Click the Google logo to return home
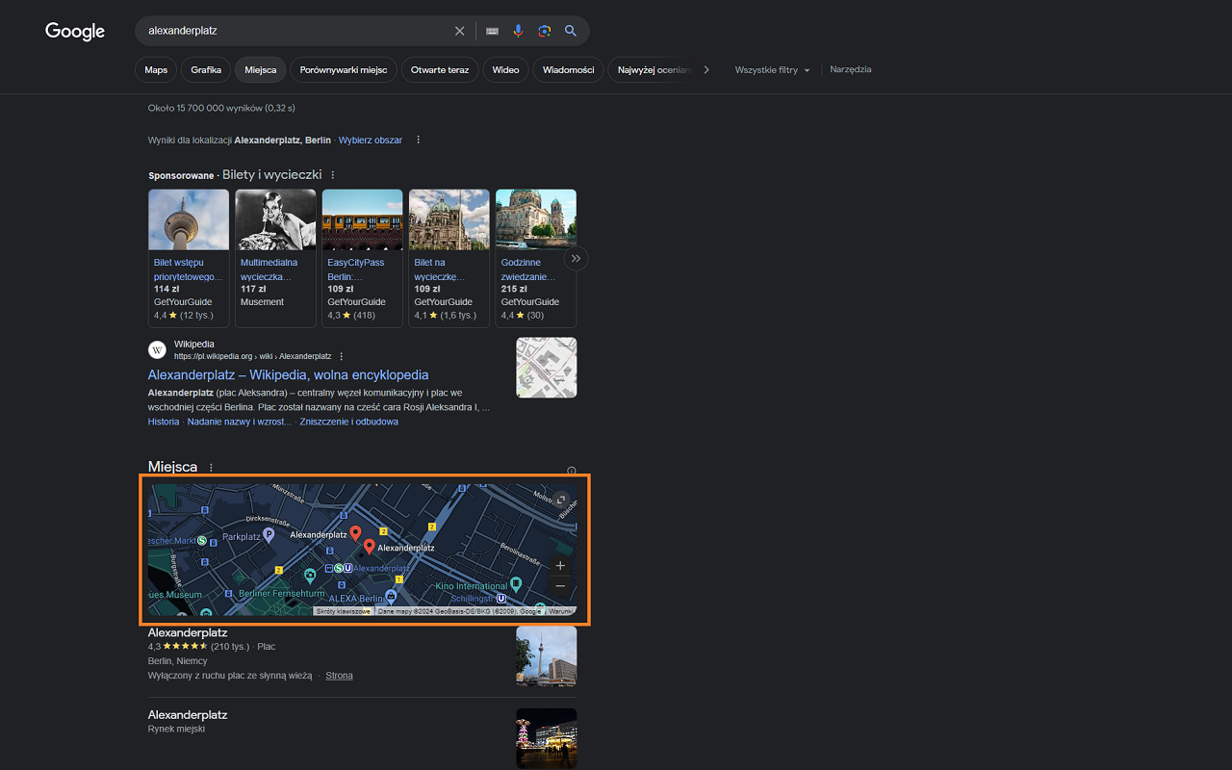1232x770 pixels. 74,31
